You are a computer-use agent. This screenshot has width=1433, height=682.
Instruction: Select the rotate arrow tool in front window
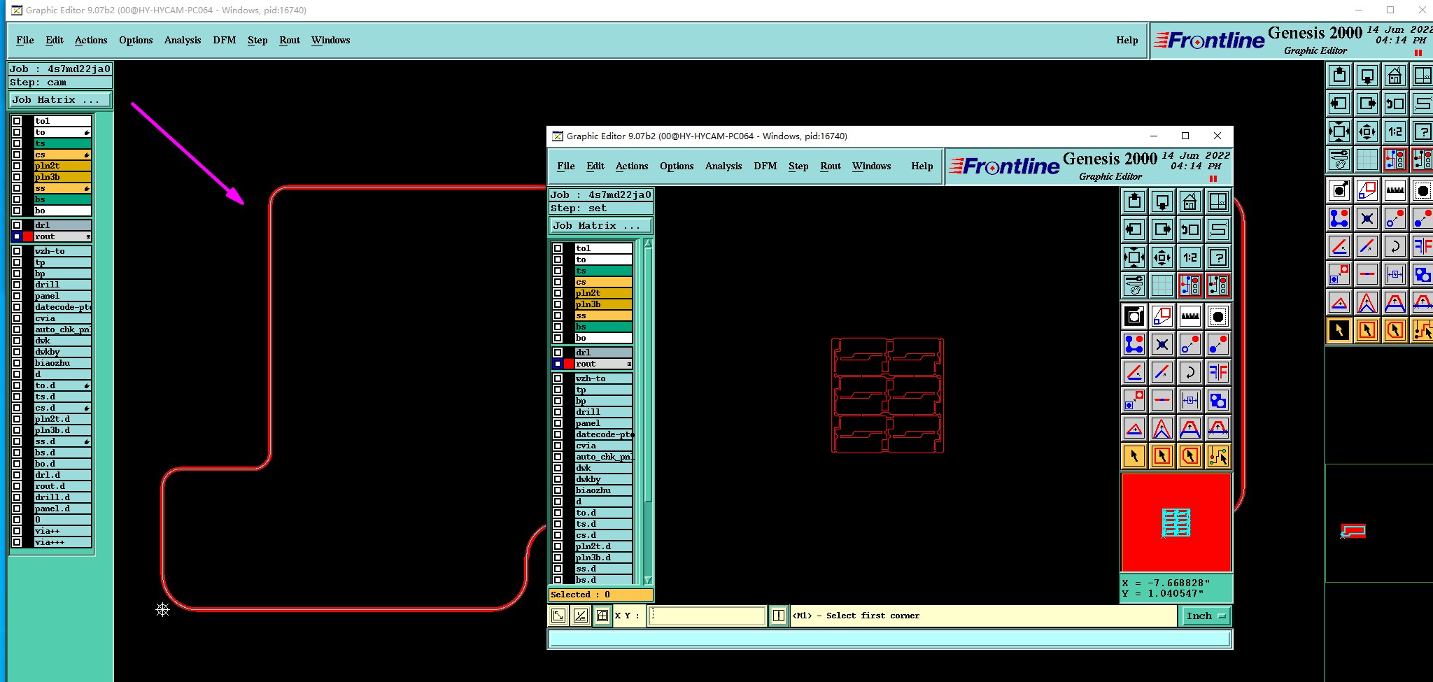pyautogui.click(x=1190, y=372)
